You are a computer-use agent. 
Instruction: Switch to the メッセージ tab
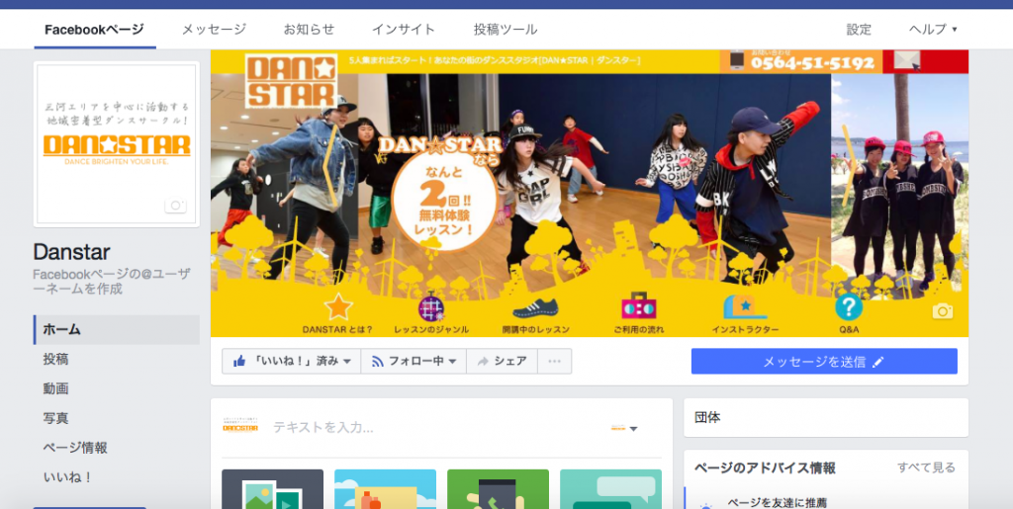pyautogui.click(x=214, y=29)
